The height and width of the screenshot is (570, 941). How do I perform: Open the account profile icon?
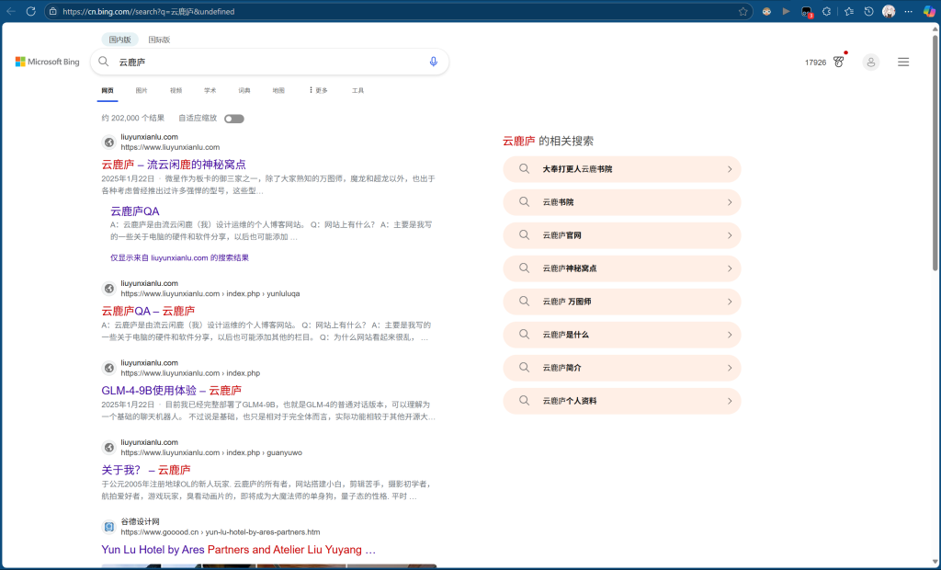(871, 62)
